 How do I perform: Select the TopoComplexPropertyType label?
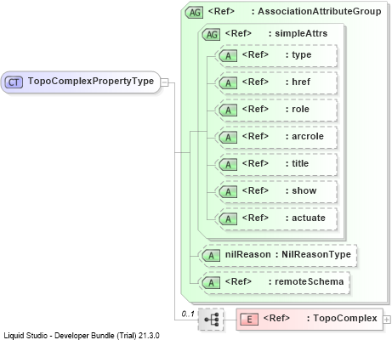(x=91, y=81)
